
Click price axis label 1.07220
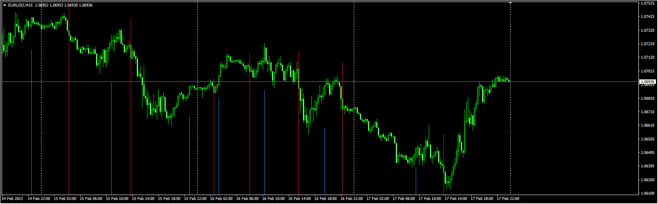(647, 44)
